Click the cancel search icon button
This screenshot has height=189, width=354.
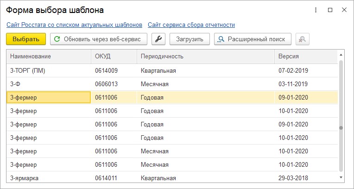[x=302, y=39]
